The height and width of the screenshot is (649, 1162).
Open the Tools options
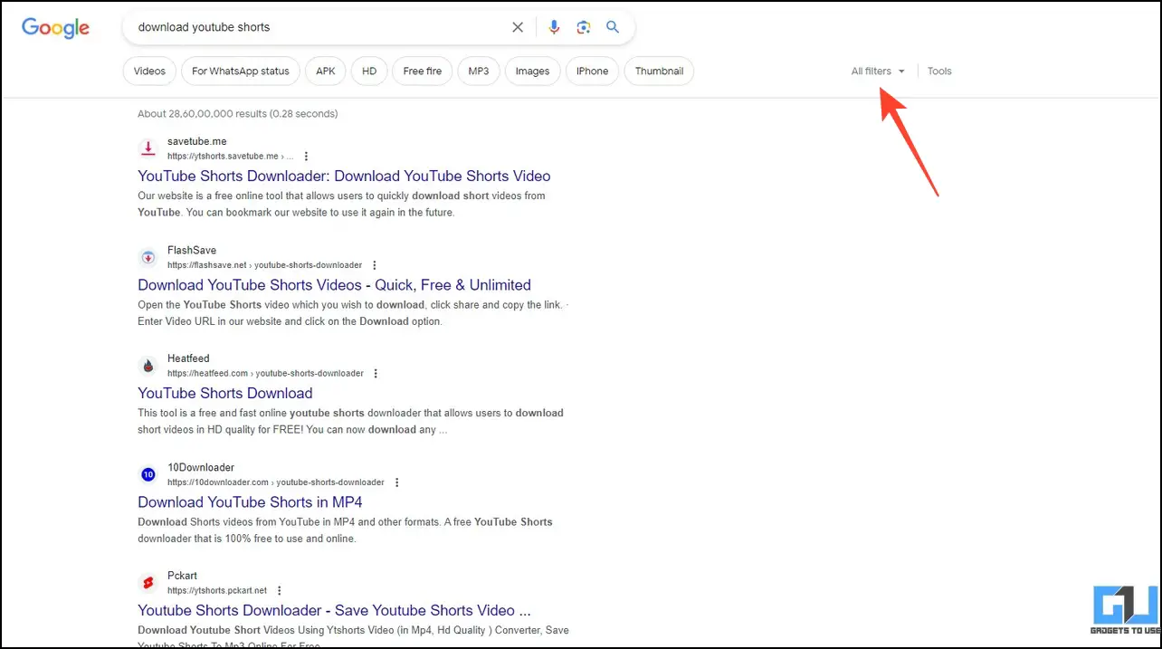939,71
